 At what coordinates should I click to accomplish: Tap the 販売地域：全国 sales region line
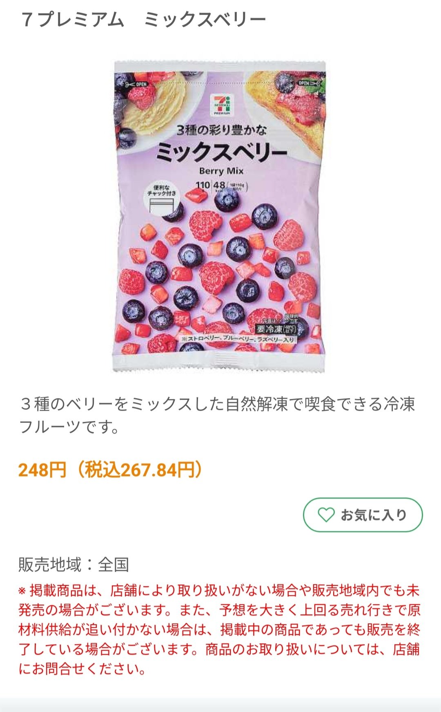point(73,564)
